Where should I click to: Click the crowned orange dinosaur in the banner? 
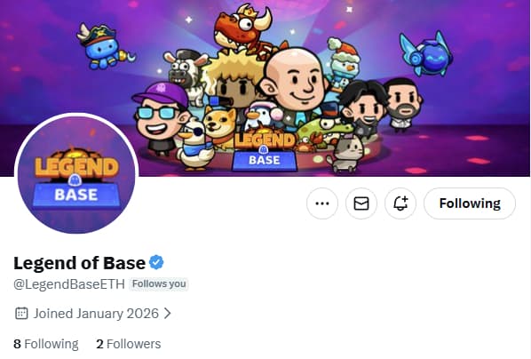click(x=243, y=28)
